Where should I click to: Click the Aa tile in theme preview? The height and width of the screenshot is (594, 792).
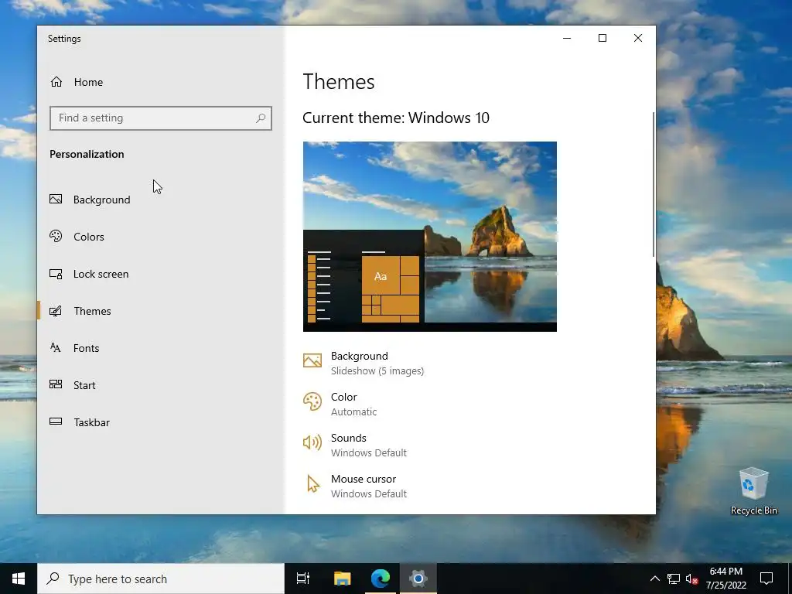[381, 276]
